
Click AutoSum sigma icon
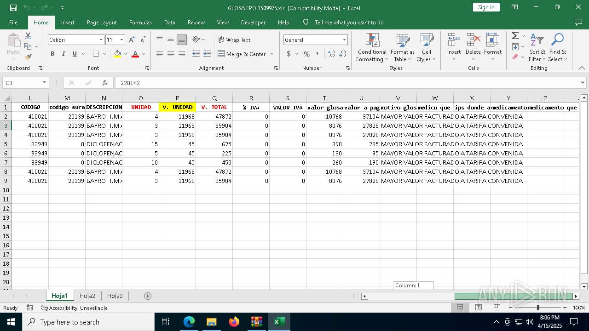[515, 36]
